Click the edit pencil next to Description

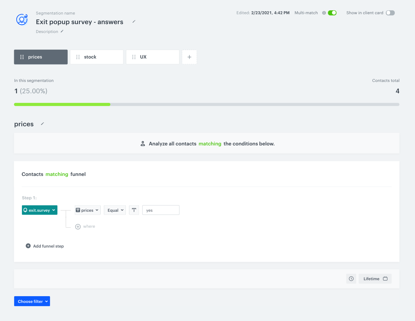click(61, 31)
